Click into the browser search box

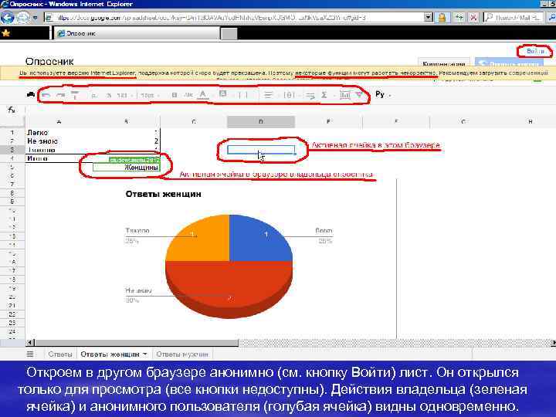coord(514,17)
